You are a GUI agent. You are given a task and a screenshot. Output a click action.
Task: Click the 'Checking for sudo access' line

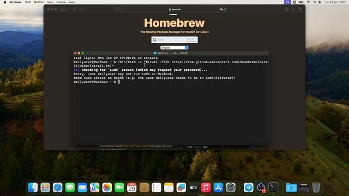141,70
